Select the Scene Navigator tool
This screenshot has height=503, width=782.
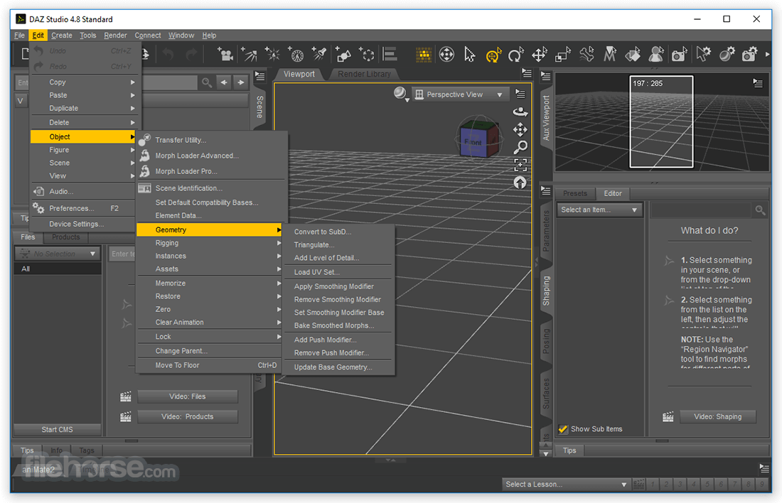coord(447,54)
